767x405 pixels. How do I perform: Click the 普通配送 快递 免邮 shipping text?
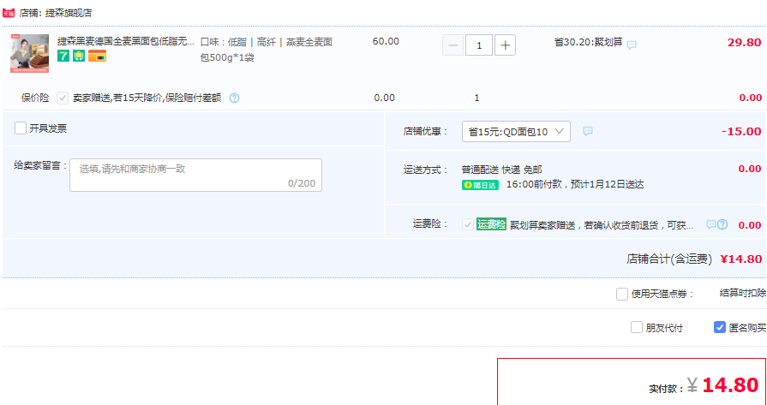point(502,170)
